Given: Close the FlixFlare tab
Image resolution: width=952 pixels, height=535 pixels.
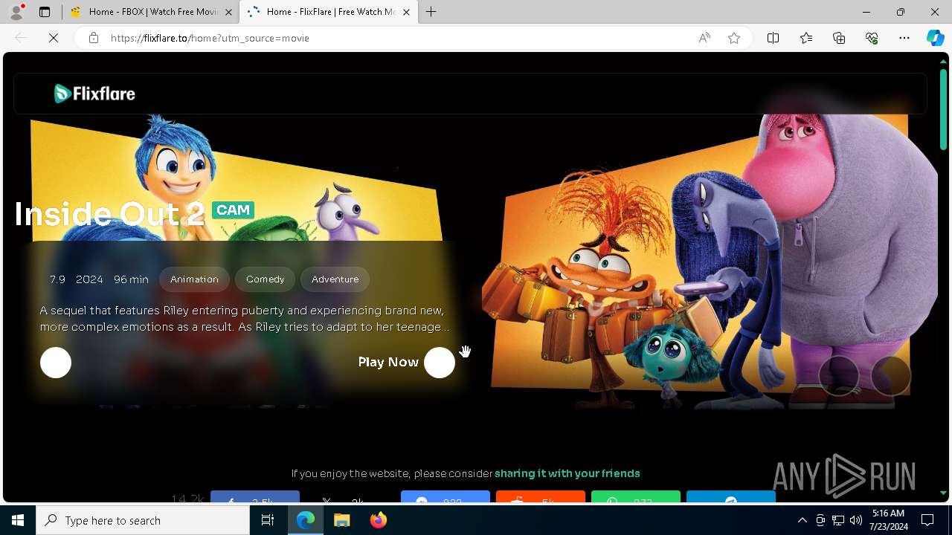Looking at the screenshot, I should tap(406, 12).
